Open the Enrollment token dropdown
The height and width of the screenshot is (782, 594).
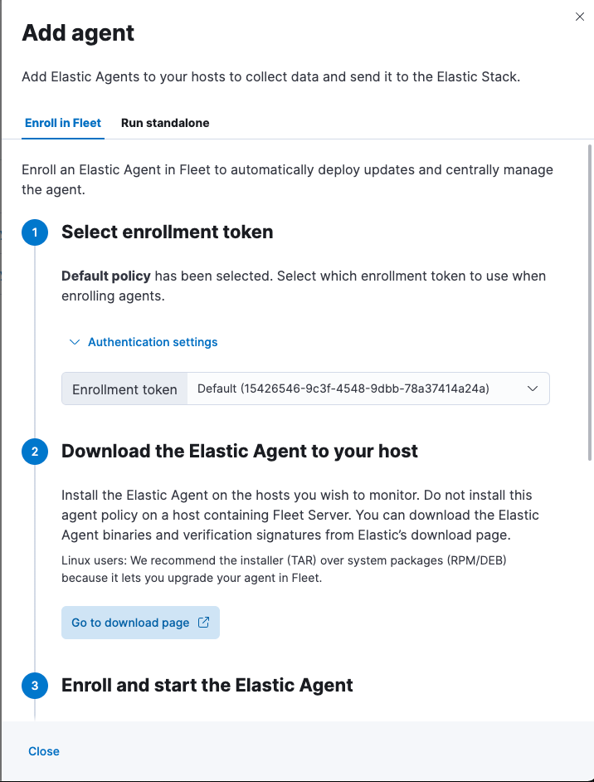pyautogui.click(x=368, y=388)
